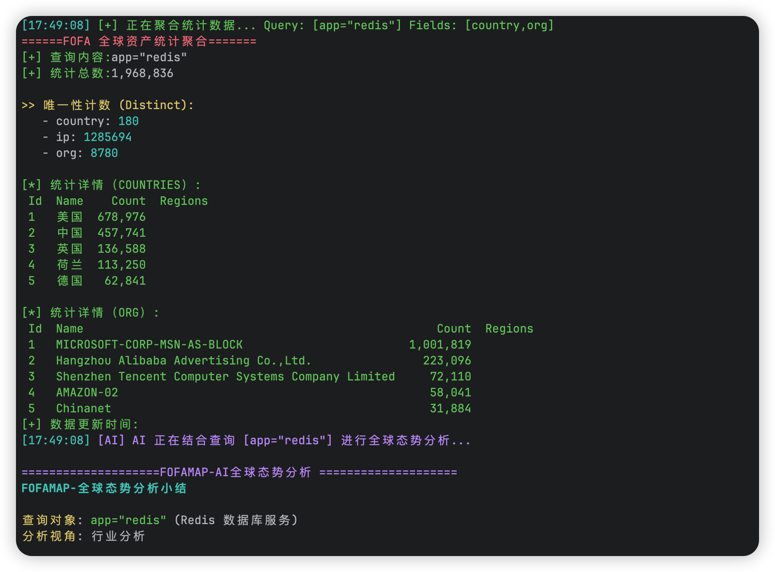Click the AMAZON-02 org name
Image resolution: width=775 pixels, height=572 pixels.
tap(87, 392)
